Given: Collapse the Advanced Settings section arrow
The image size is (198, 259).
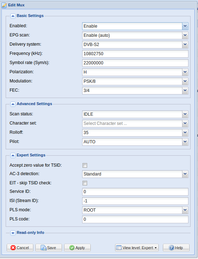Looking at the screenshot, I should pyautogui.click(x=13, y=104).
